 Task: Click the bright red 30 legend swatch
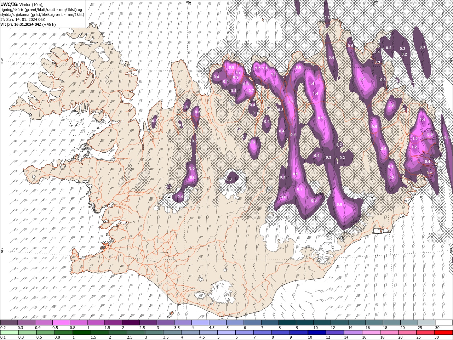[444, 333]
